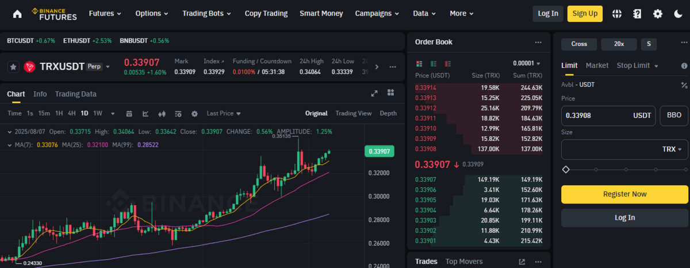Open the Futures dropdown menu
The width and height of the screenshot is (690, 268).
click(105, 13)
